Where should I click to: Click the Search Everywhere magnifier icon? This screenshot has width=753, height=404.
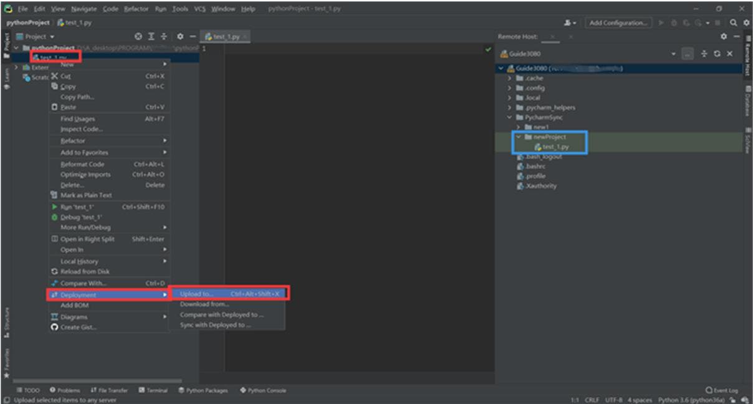pyautogui.click(x=734, y=22)
